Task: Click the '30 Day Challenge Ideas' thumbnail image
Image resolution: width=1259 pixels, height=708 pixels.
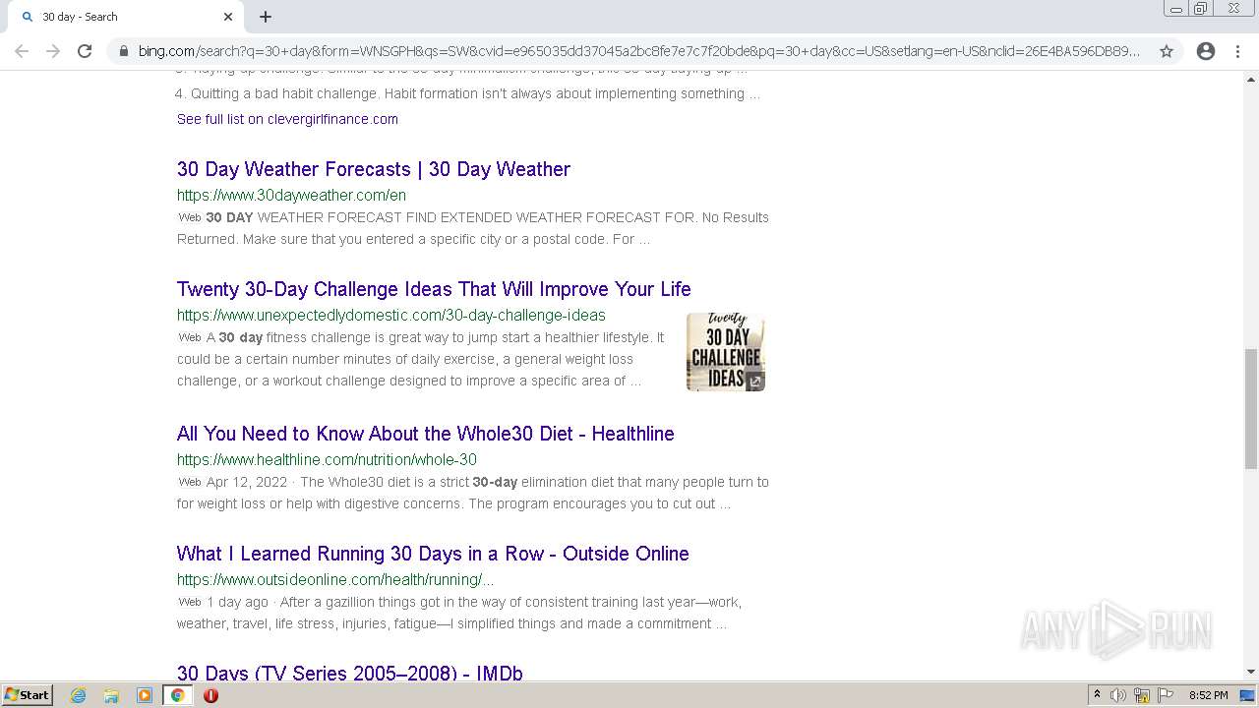Action: click(726, 352)
